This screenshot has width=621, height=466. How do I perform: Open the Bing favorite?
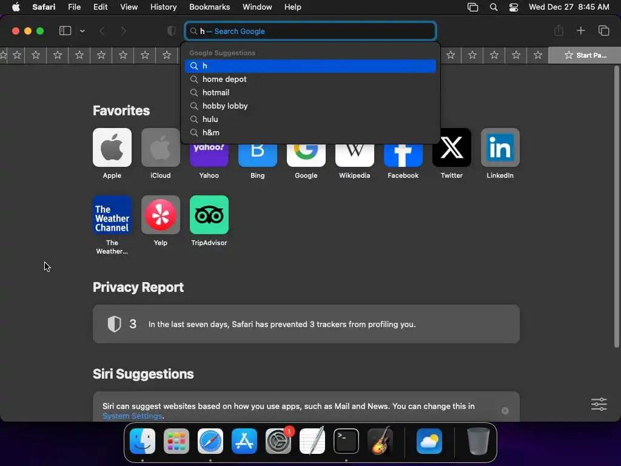click(x=257, y=155)
